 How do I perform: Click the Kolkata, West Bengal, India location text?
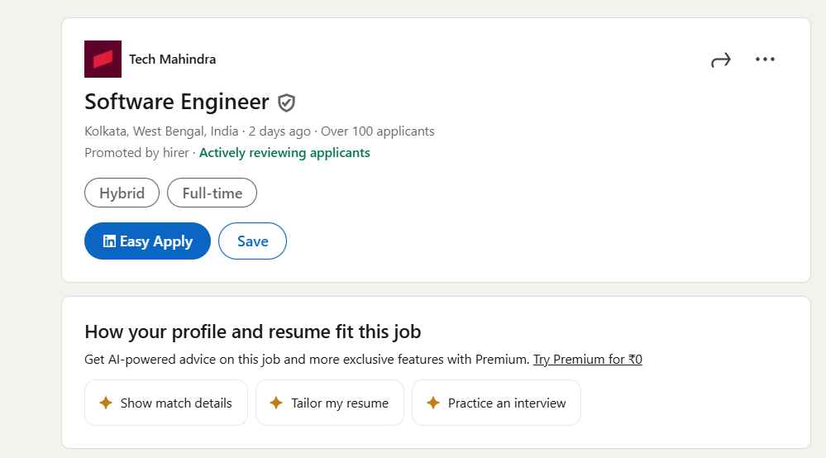[161, 131]
